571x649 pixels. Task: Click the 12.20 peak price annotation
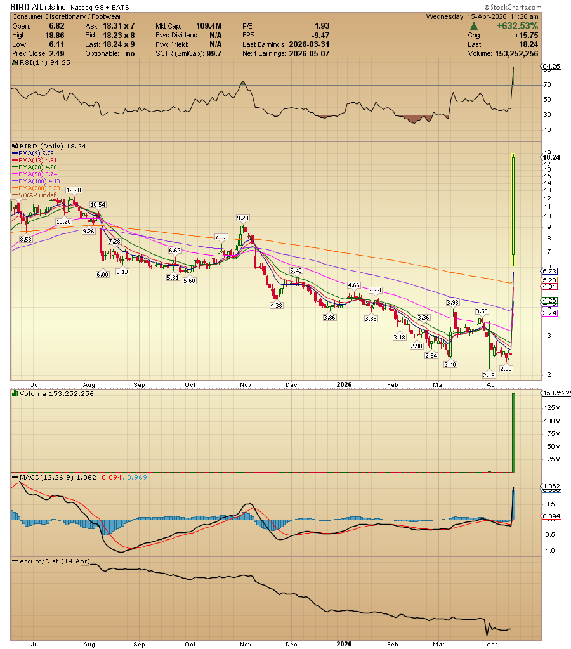[x=74, y=190]
